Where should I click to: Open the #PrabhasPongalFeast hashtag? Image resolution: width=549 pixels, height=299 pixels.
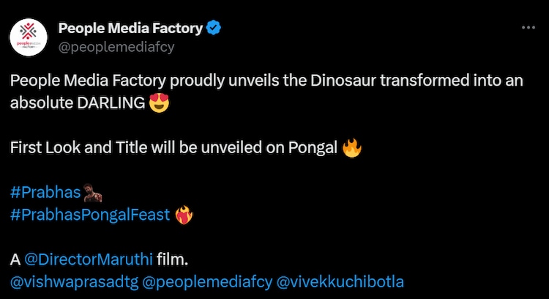coord(90,215)
